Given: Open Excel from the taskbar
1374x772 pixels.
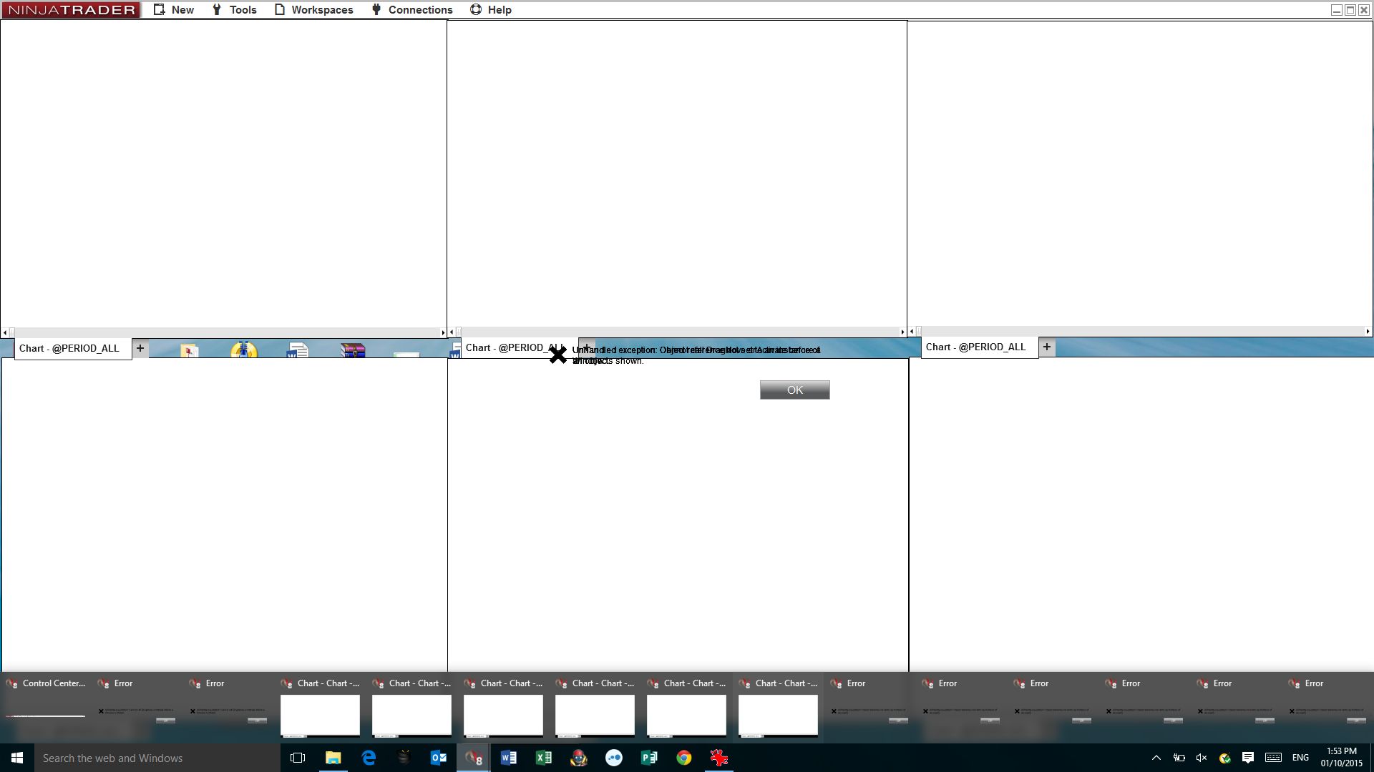Looking at the screenshot, I should coord(543,758).
